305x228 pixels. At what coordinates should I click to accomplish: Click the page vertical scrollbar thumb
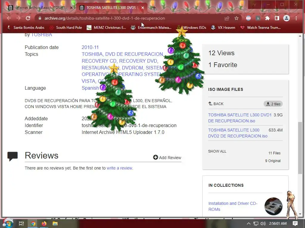pyautogui.click(x=300, y=148)
